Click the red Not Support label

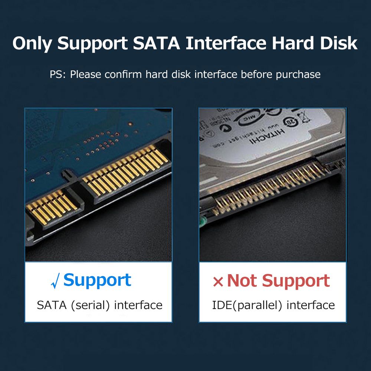point(278,281)
